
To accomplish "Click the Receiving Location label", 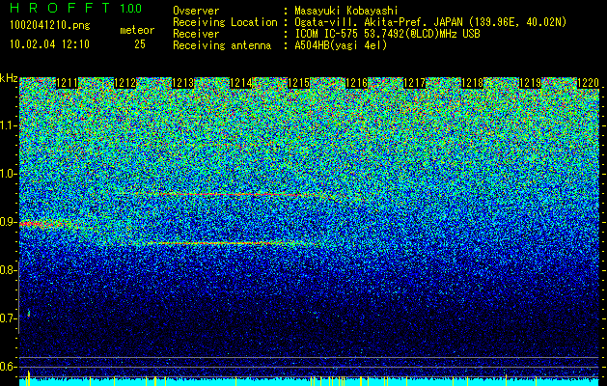I will click(x=225, y=22).
